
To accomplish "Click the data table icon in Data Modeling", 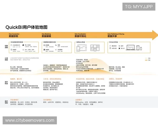I will click(x=44, y=50).
